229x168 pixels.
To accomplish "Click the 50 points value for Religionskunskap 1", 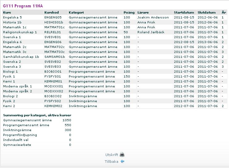I will (x=126, y=32).
